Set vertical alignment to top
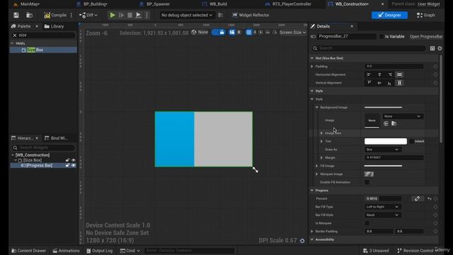The width and height of the screenshot is (453, 255). pyautogui.click(x=369, y=83)
